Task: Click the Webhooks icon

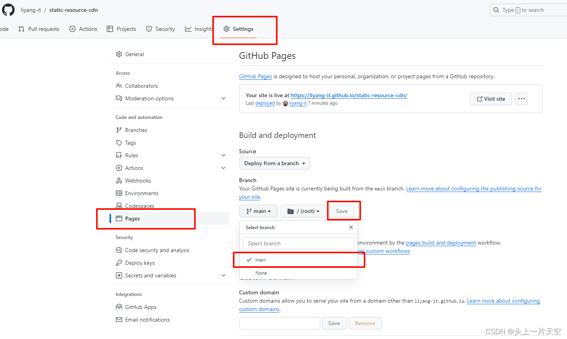Action: click(x=119, y=181)
